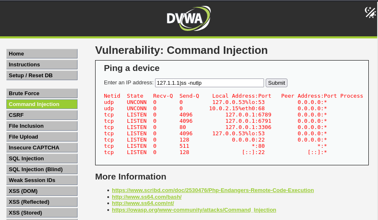Follow the ss64.com/bash link
Screen dimensions: 378x220
(147, 197)
